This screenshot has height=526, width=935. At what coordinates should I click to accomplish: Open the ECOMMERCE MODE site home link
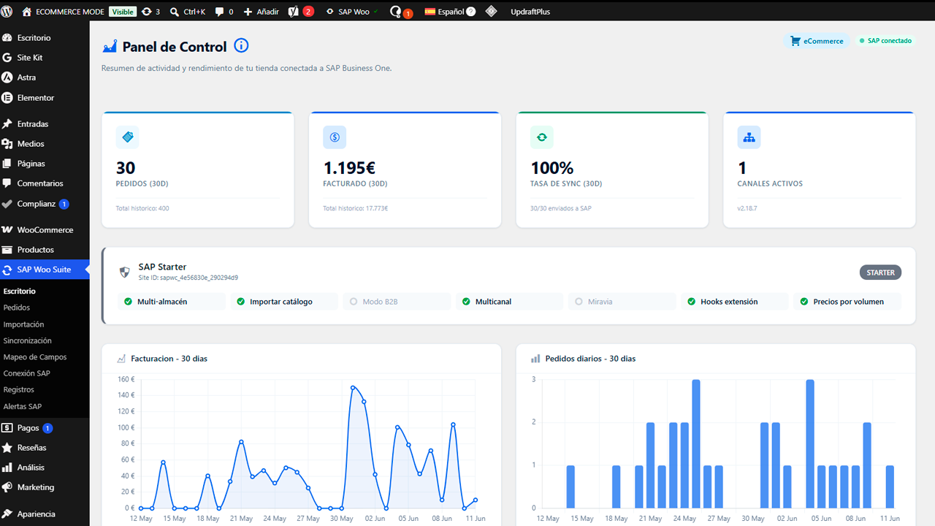pyautogui.click(x=63, y=12)
